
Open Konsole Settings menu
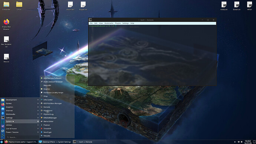125,23
